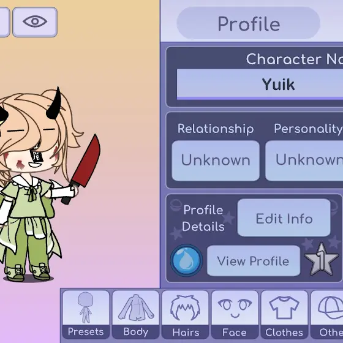Open the Other cap icon category
Image resolution: width=343 pixels, height=343 pixels.
pos(327,314)
